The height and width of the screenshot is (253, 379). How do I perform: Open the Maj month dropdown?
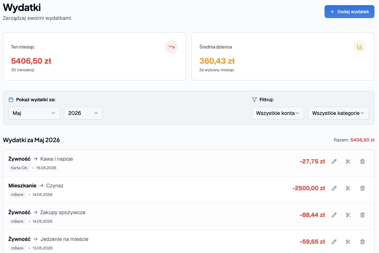click(x=34, y=113)
